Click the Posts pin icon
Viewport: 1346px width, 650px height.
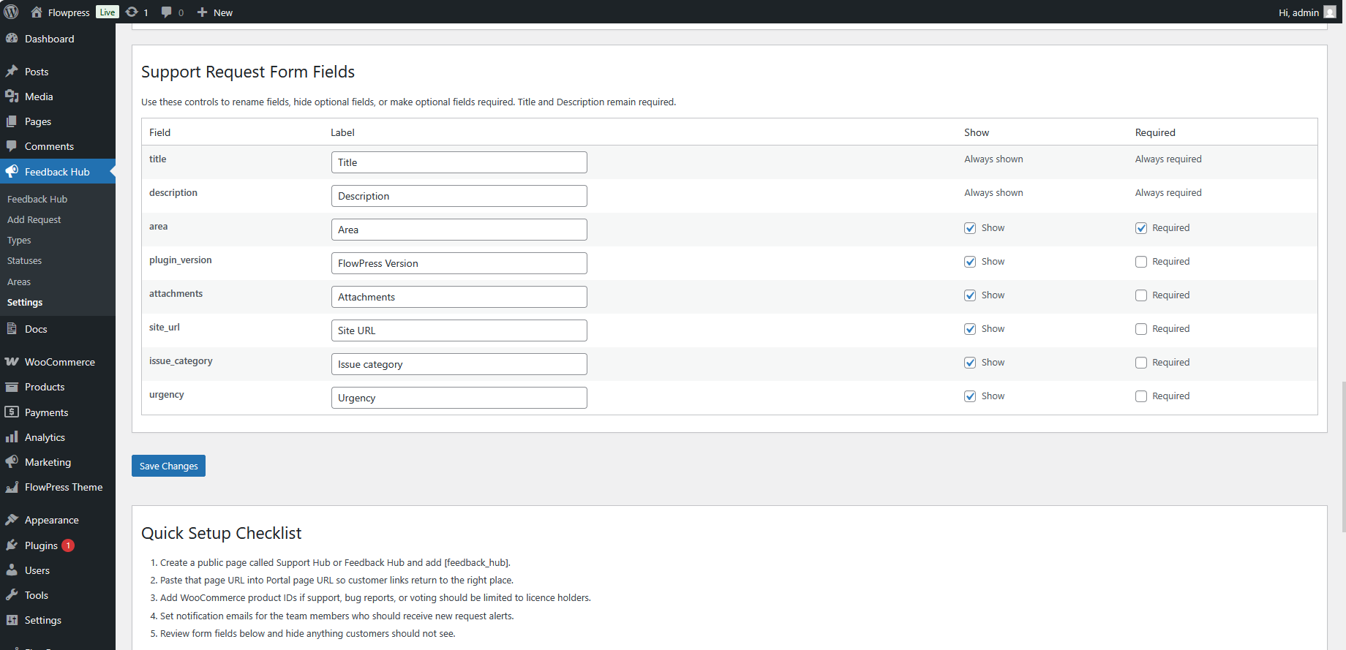coord(12,72)
